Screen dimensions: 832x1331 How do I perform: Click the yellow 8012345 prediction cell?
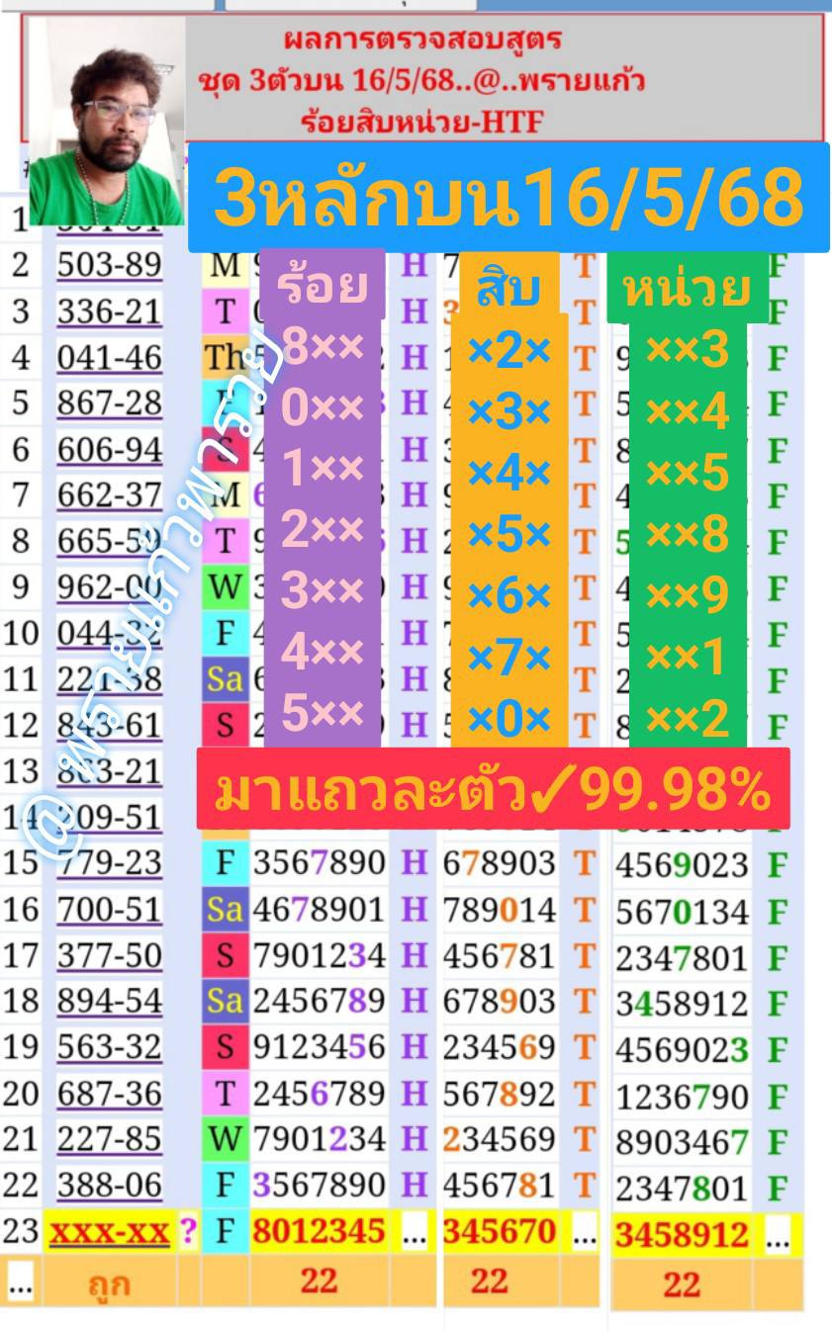coord(318,1232)
